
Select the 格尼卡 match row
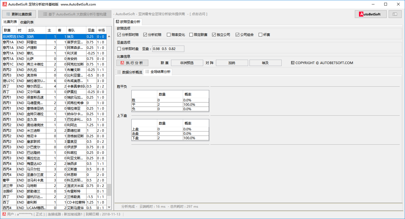[x=54, y=136]
